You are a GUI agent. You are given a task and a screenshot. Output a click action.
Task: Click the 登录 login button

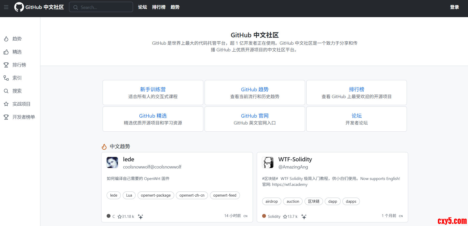454,7
